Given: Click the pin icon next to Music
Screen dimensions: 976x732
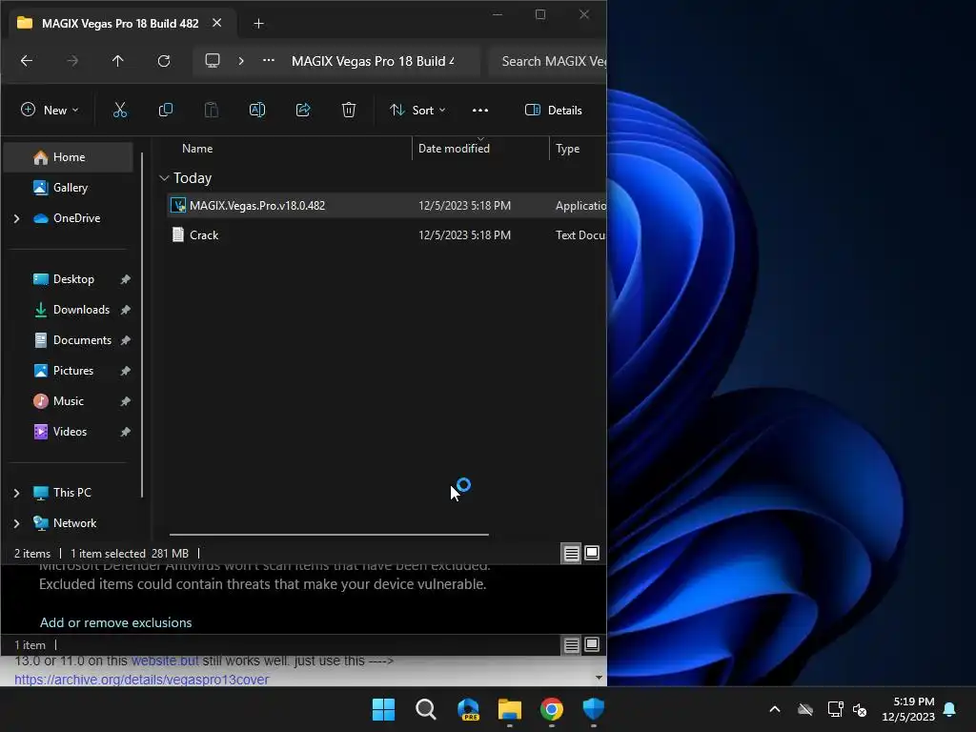Looking at the screenshot, I should [x=125, y=401].
